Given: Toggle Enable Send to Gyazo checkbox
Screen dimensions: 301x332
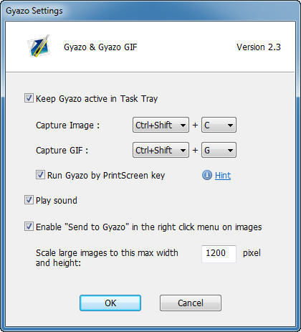Looking at the screenshot, I should click(29, 226).
